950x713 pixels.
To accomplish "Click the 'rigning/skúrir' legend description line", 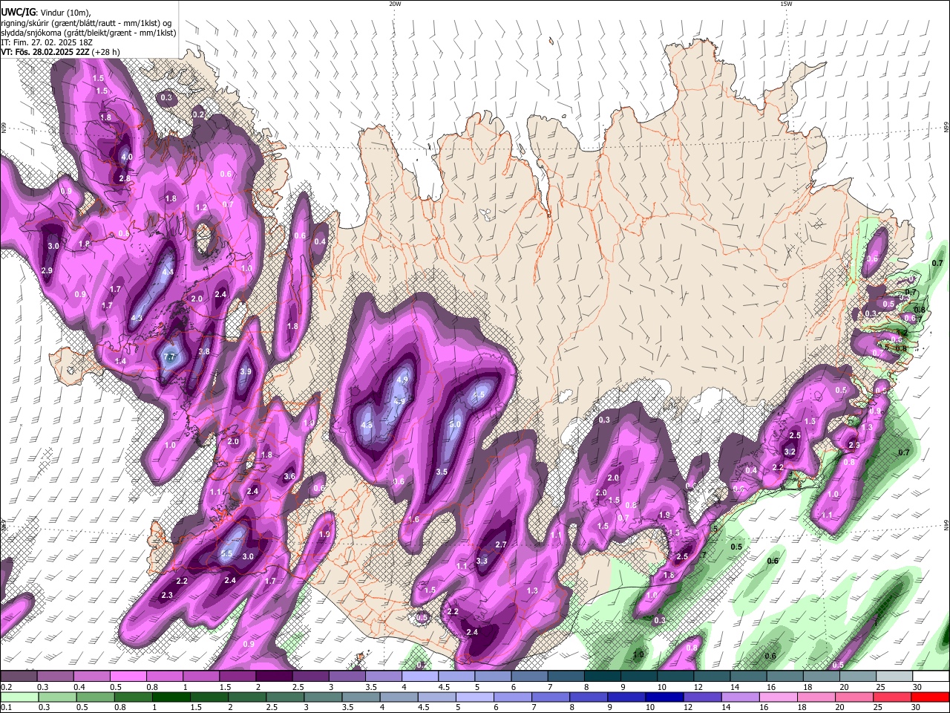I will [x=85, y=23].
